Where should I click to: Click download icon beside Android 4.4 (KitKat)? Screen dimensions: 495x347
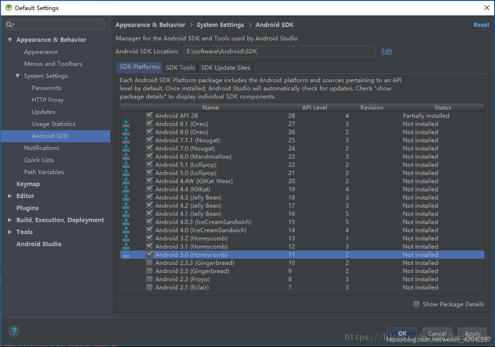click(x=126, y=189)
